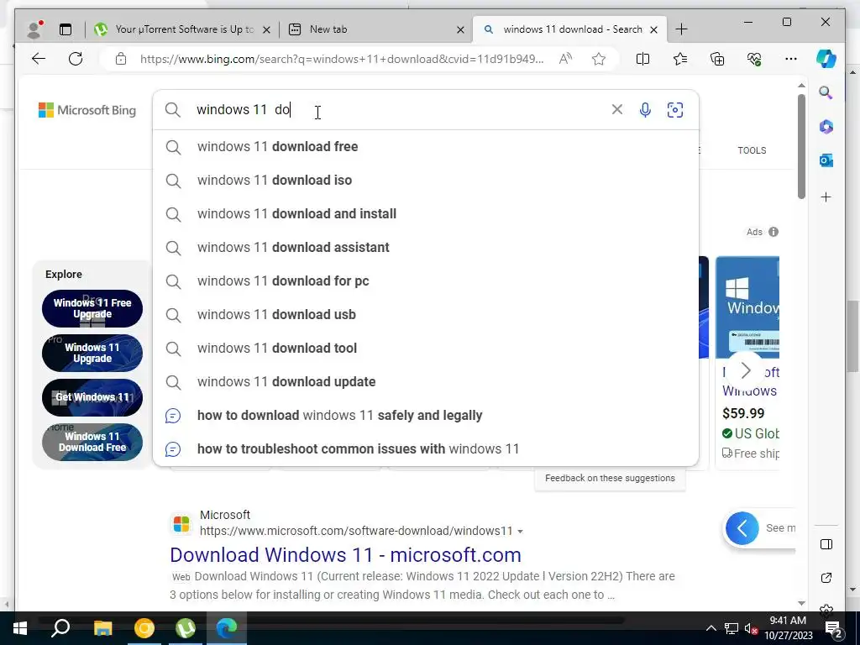
Task: Click the Windows 11 Upgrade explore chip
Action: click(92, 353)
